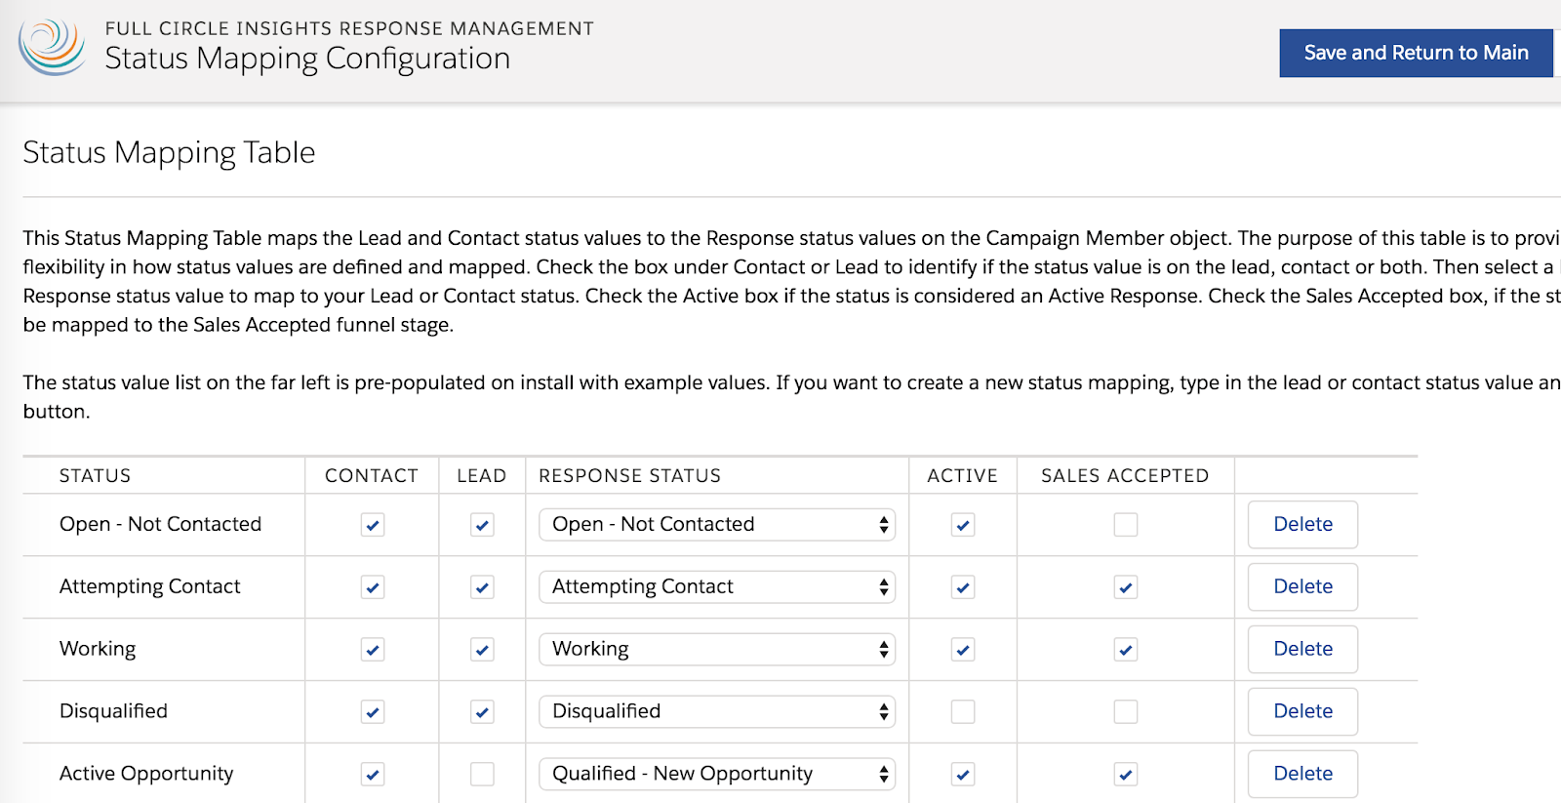The width and height of the screenshot is (1561, 803).
Task: Delete the Attempting Contact row
Action: (x=1302, y=587)
